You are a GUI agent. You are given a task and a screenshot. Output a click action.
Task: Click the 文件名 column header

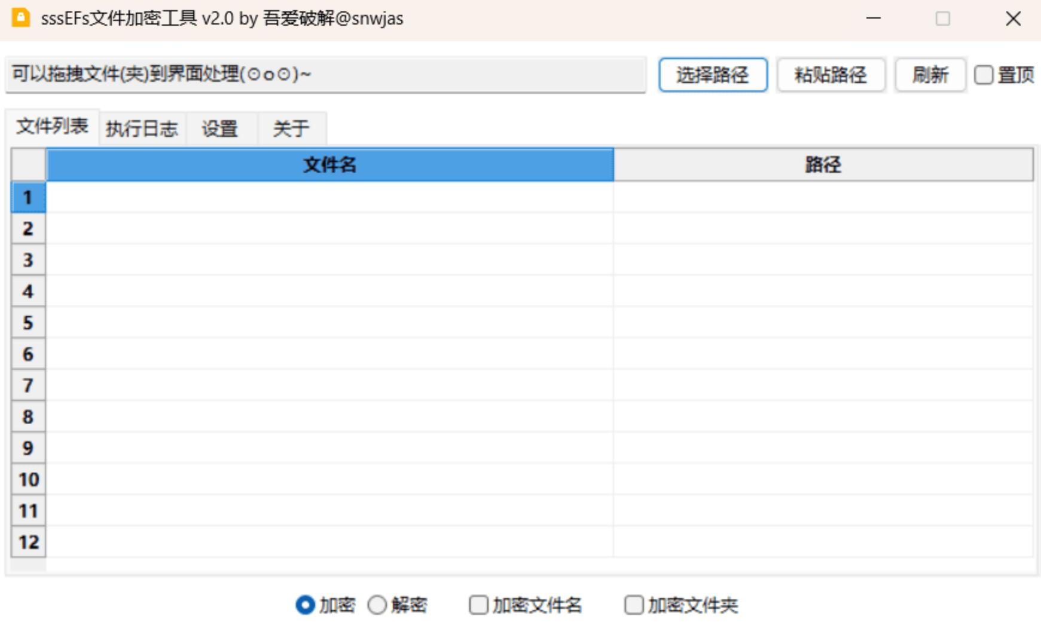[330, 164]
